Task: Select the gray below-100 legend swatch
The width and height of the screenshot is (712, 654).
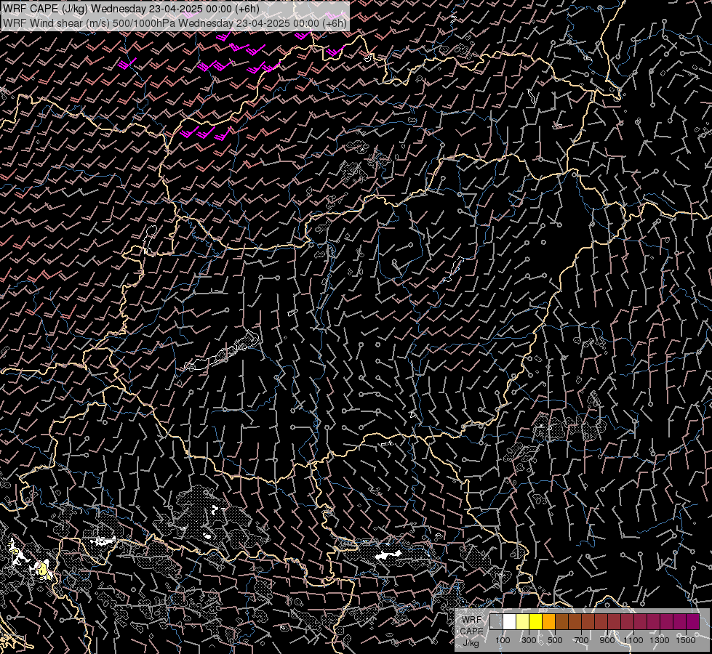Action: tap(496, 621)
